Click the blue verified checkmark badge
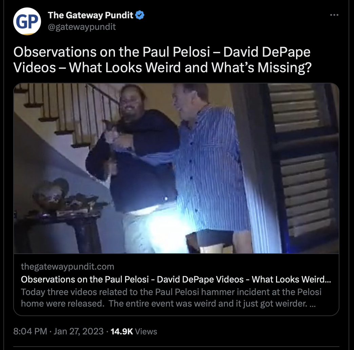The image size is (354, 350). (140, 15)
